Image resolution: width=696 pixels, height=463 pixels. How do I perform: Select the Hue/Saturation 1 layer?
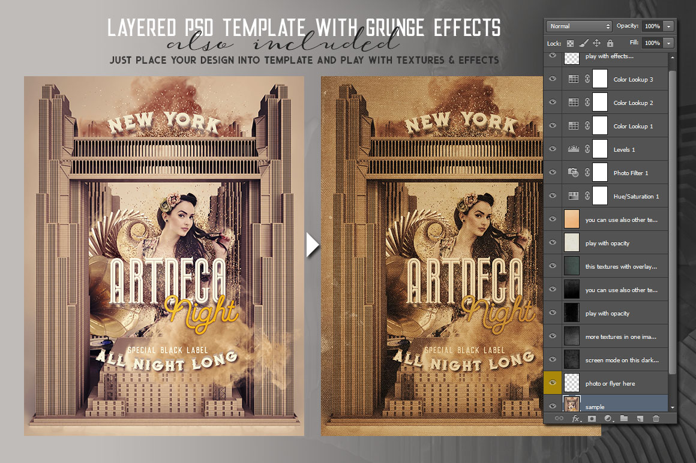(x=636, y=196)
